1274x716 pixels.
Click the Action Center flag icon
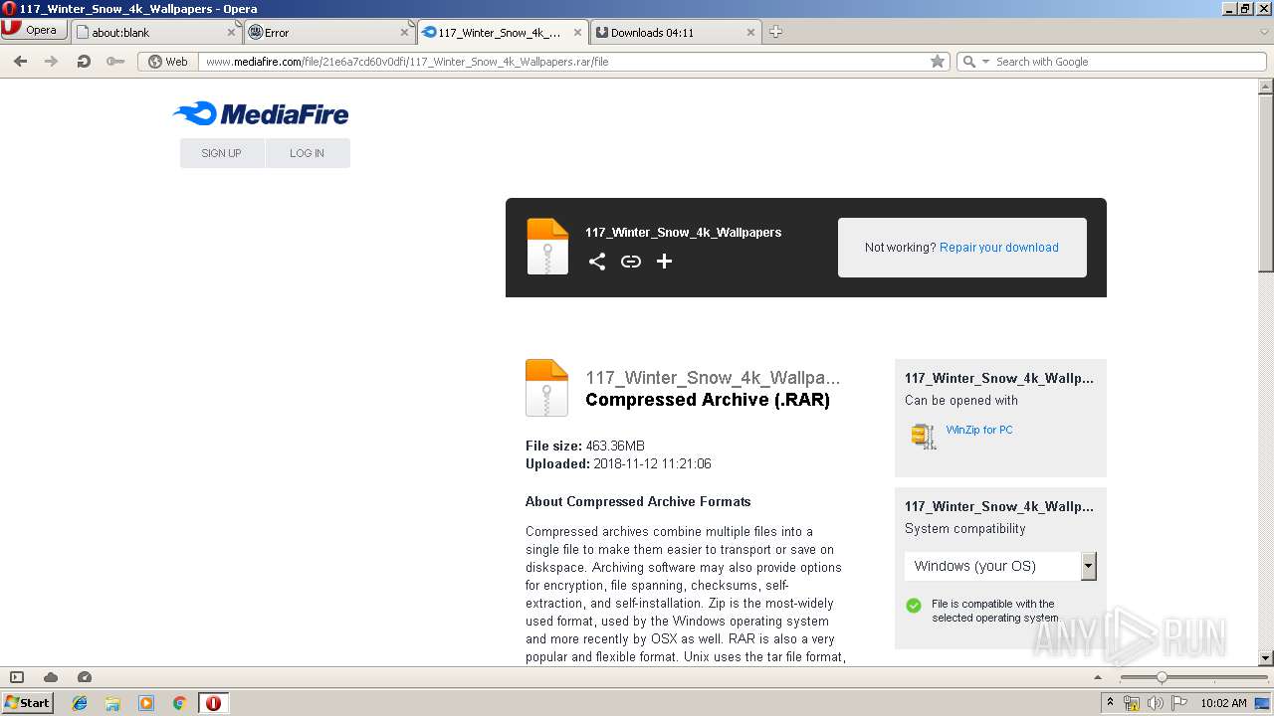tap(1177, 703)
